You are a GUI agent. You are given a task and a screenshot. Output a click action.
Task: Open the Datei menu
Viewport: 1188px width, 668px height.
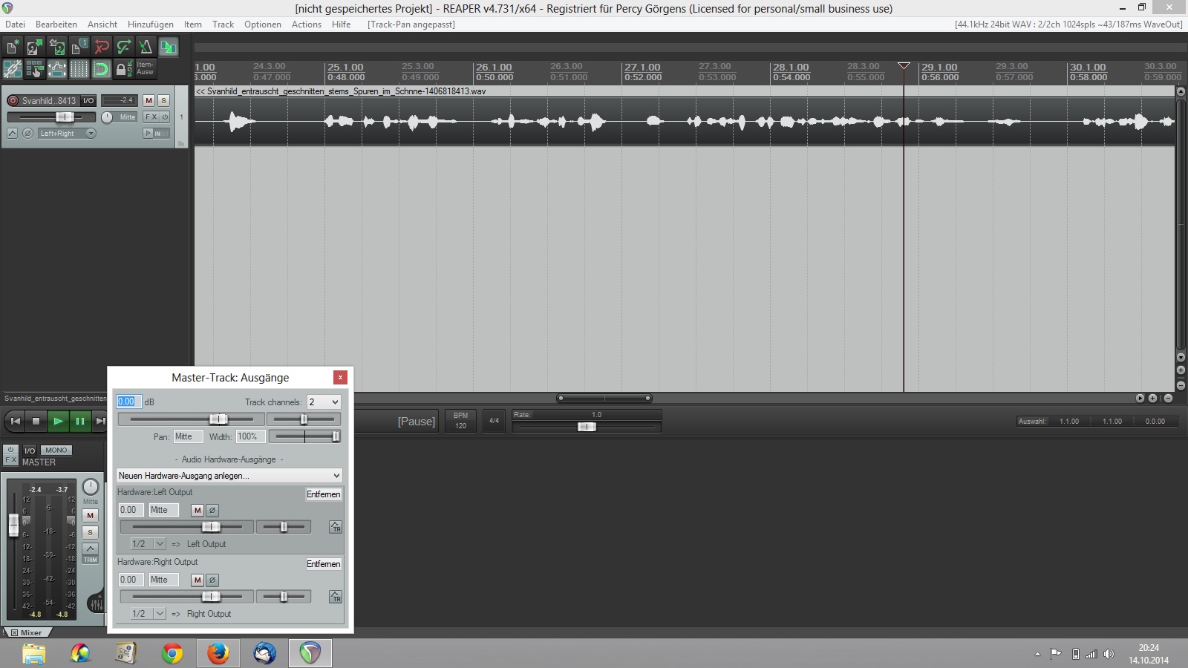(x=15, y=24)
